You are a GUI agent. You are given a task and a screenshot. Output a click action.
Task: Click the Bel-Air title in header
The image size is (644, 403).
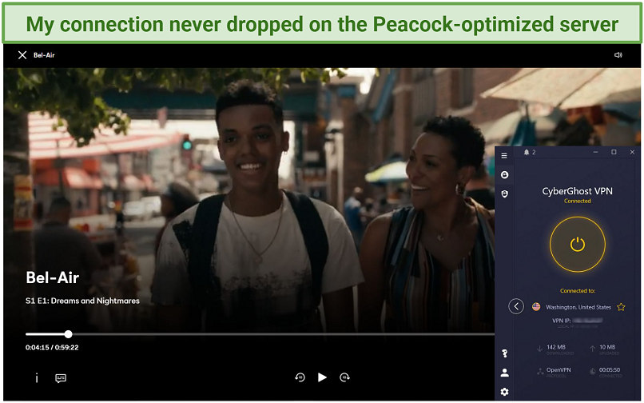(x=44, y=55)
